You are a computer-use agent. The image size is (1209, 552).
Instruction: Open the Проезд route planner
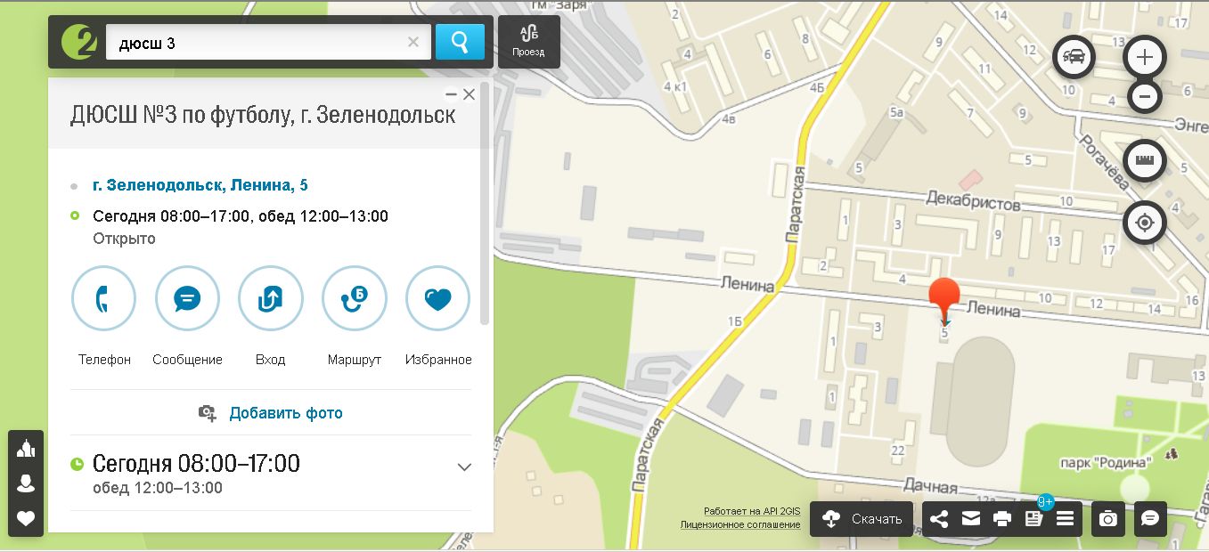528,42
